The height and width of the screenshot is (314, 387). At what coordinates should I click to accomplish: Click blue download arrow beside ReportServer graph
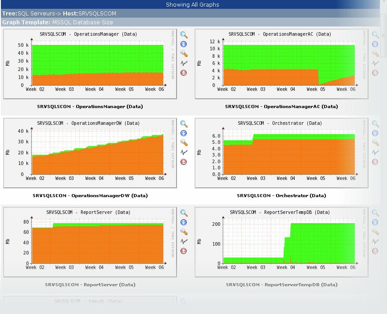click(184, 222)
